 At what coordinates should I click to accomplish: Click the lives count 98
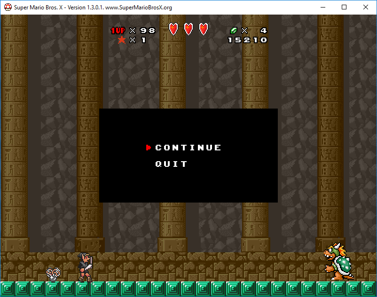pos(148,31)
